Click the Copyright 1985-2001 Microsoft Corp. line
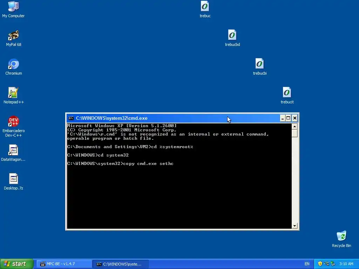359x269 pixels. [122, 130]
